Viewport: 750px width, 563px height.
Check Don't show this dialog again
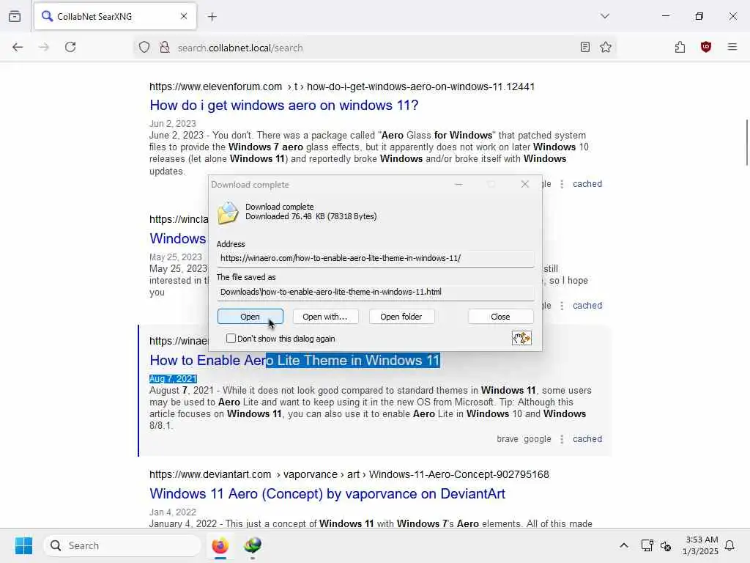(x=231, y=339)
